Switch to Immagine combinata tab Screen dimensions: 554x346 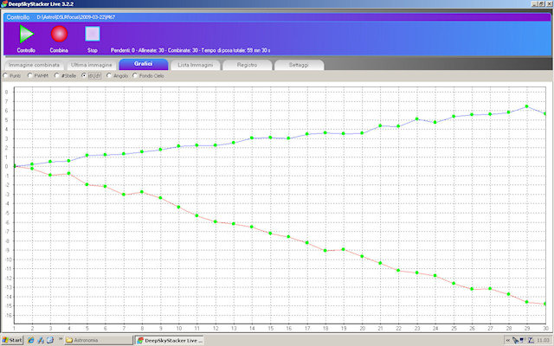[35, 65]
